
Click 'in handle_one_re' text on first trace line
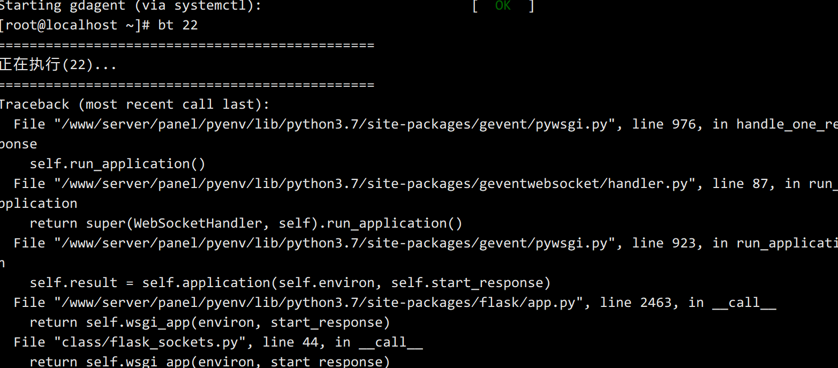(775, 124)
